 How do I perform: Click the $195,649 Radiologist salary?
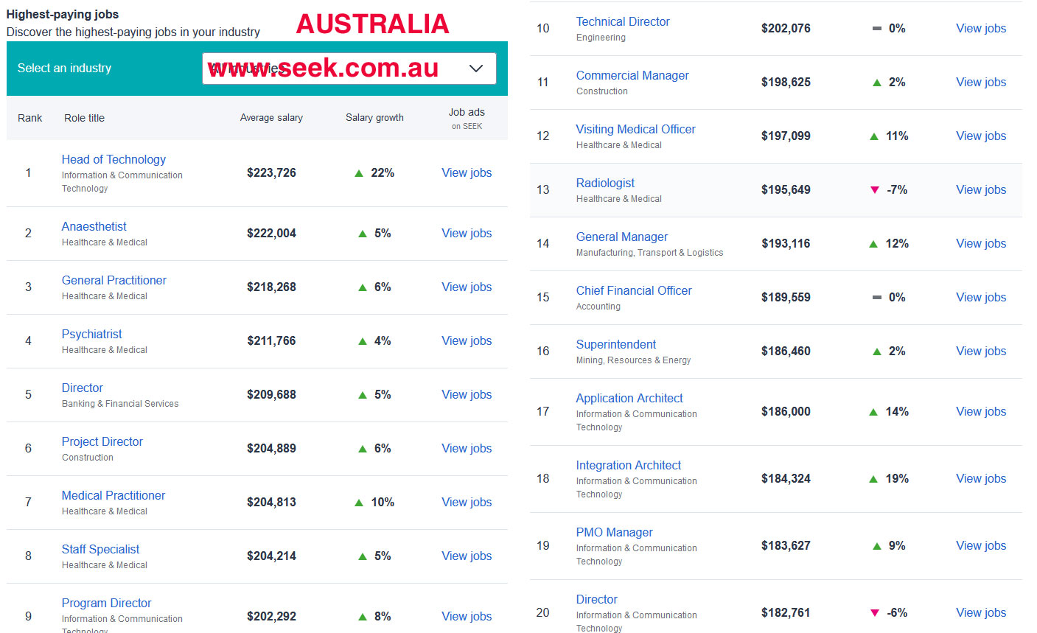coord(786,189)
